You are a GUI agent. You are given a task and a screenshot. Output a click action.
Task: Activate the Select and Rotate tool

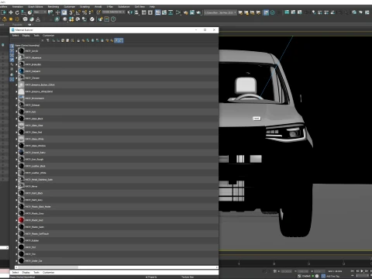point(17,12)
